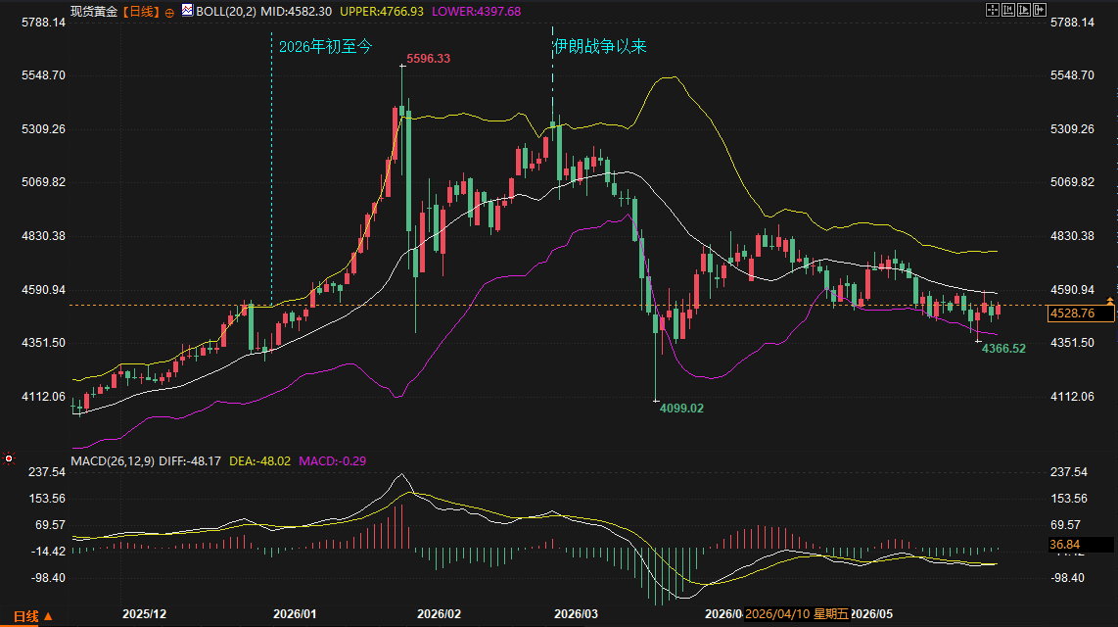Click the 2026/03 date on time axis
1118x627 pixels.
click(x=576, y=614)
